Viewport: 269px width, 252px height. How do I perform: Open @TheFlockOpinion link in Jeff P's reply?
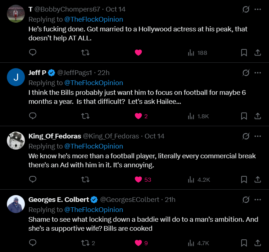click(x=93, y=83)
